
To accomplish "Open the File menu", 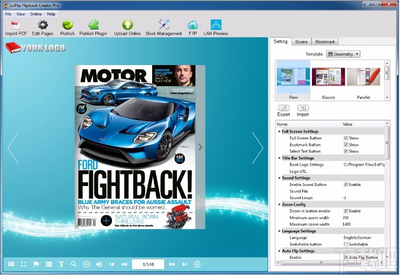I will click(x=8, y=14).
